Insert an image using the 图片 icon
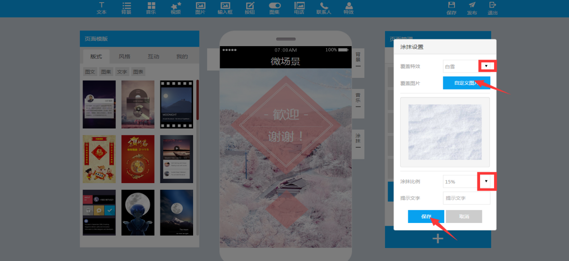The height and width of the screenshot is (261, 569). pyautogui.click(x=200, y=8)
